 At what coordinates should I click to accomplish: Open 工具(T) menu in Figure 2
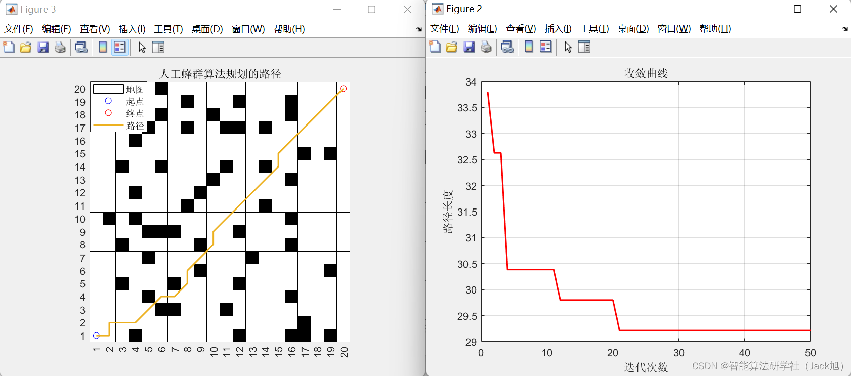(594, 28)
